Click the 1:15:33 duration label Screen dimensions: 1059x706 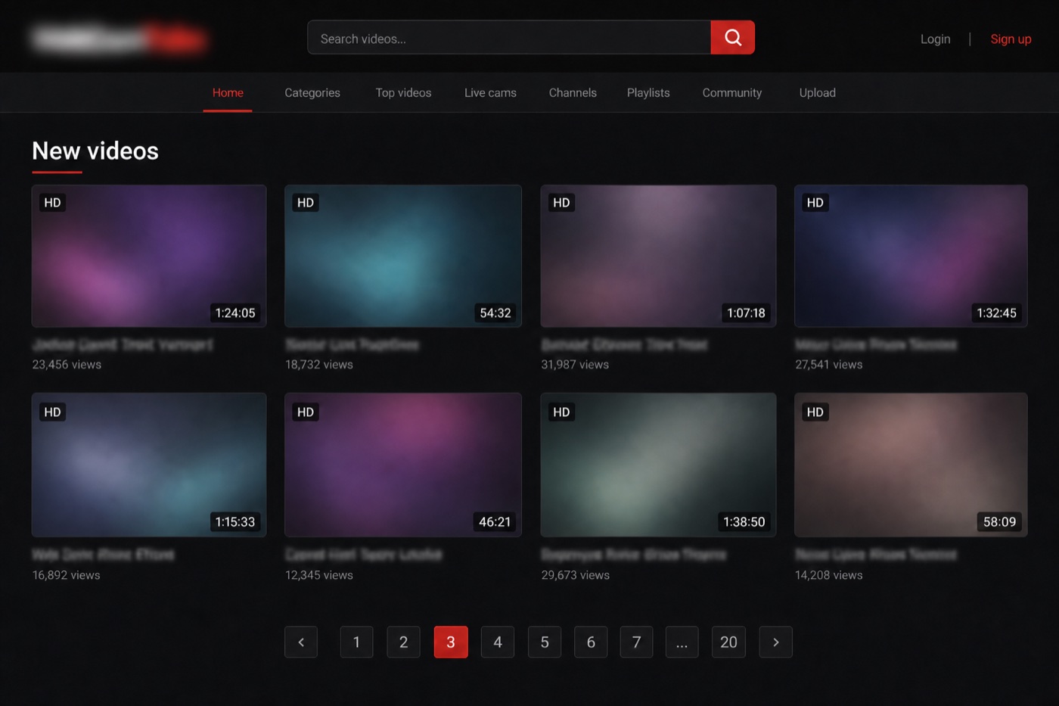(235, 521)
